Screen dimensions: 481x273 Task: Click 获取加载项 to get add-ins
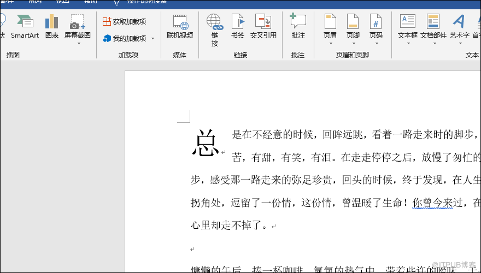125,21
